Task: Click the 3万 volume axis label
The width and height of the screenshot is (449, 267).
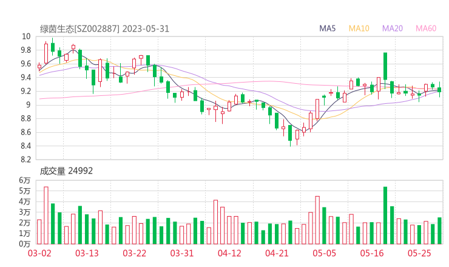Action: click(25, 212)
